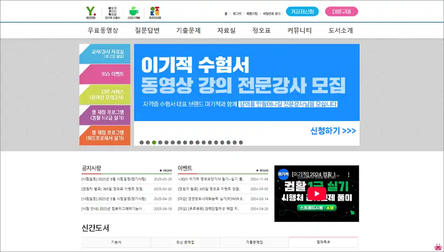
Task: Click the 이기적 channel avatar on the video
Action: coord(283,174)
